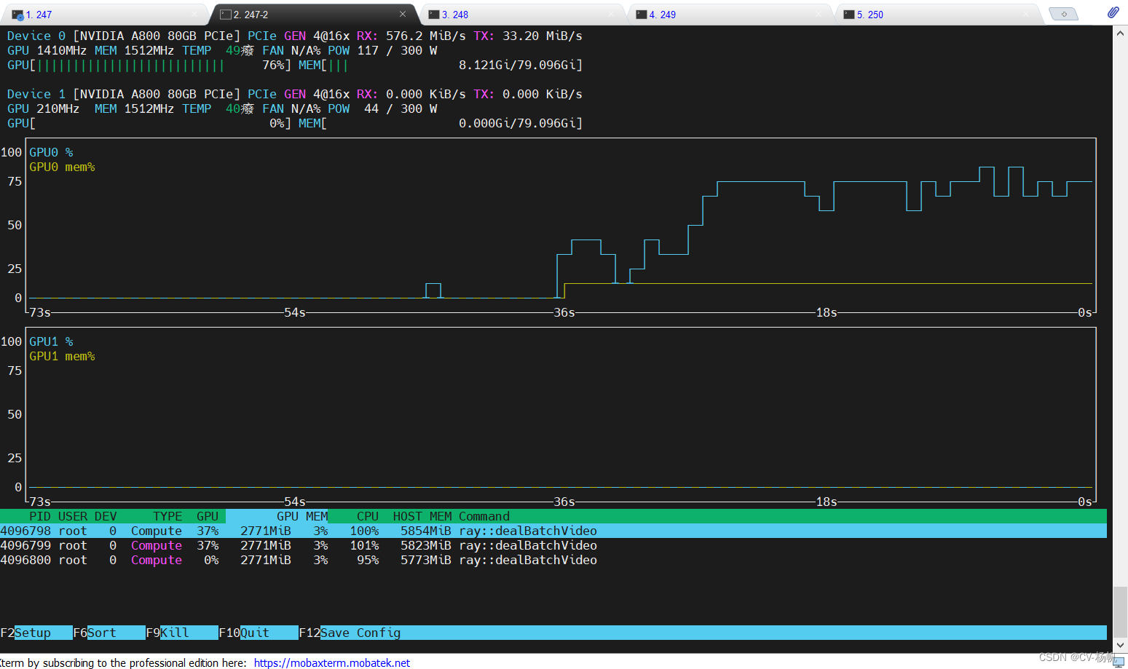Screen dimensions: 1128x669
Task: Click the active 2. 247-2 tab
Action: pyautogui.click(x=313, y=15)
